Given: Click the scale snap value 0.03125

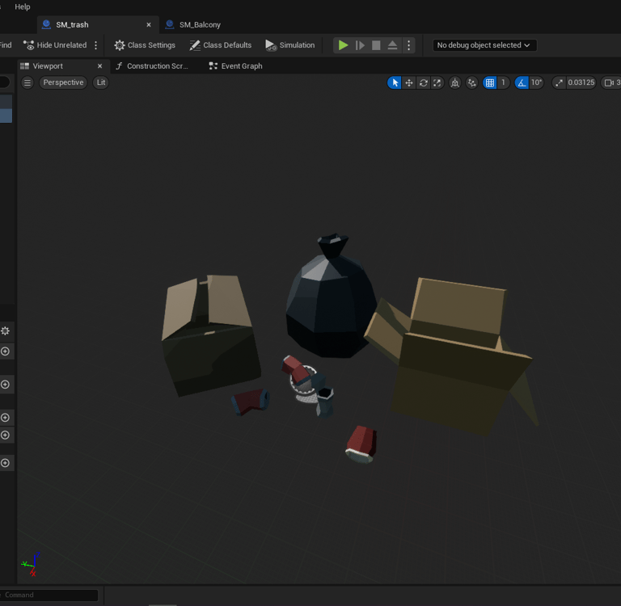Looking at the screenshot, I should click(x=581, y=82).
